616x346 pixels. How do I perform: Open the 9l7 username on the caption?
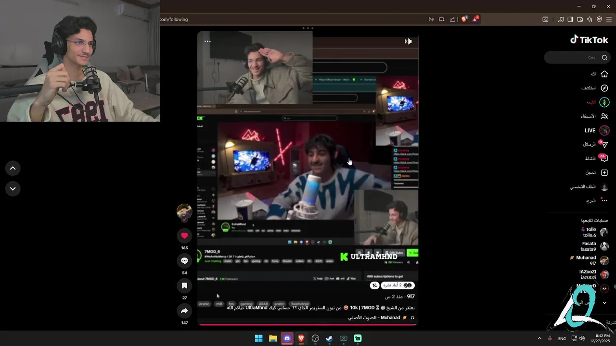(x=410, y=297)
